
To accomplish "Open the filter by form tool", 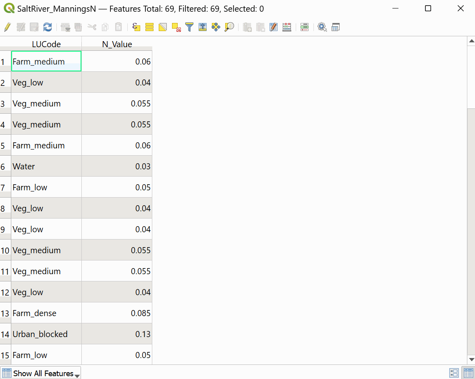I will (x=189, y=27).
